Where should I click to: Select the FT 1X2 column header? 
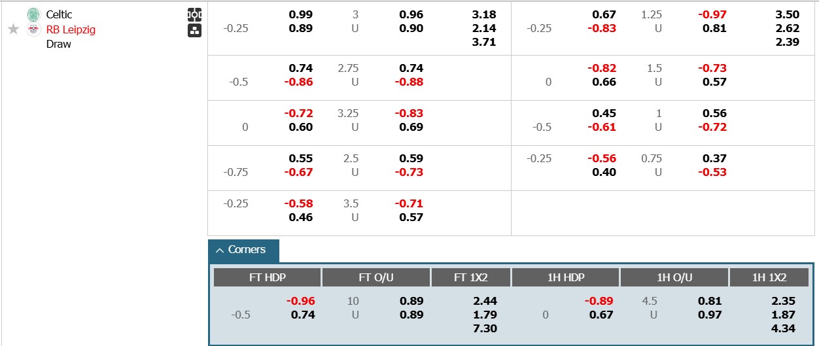(x=471, y=277)
